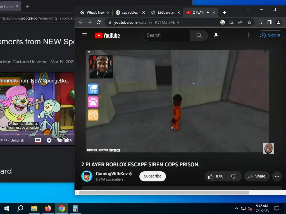
Task: Open the 5:42 AM clock and calendar
Action: (x=262, y=208)
